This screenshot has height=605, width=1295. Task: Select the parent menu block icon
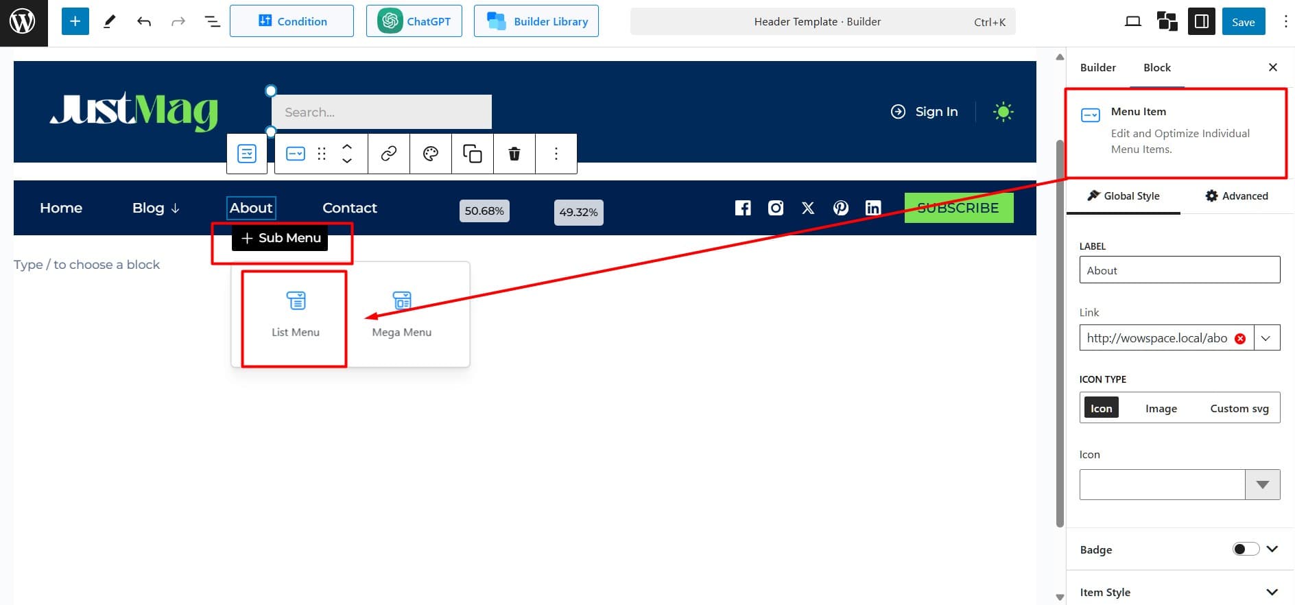[x=247, y=154]
